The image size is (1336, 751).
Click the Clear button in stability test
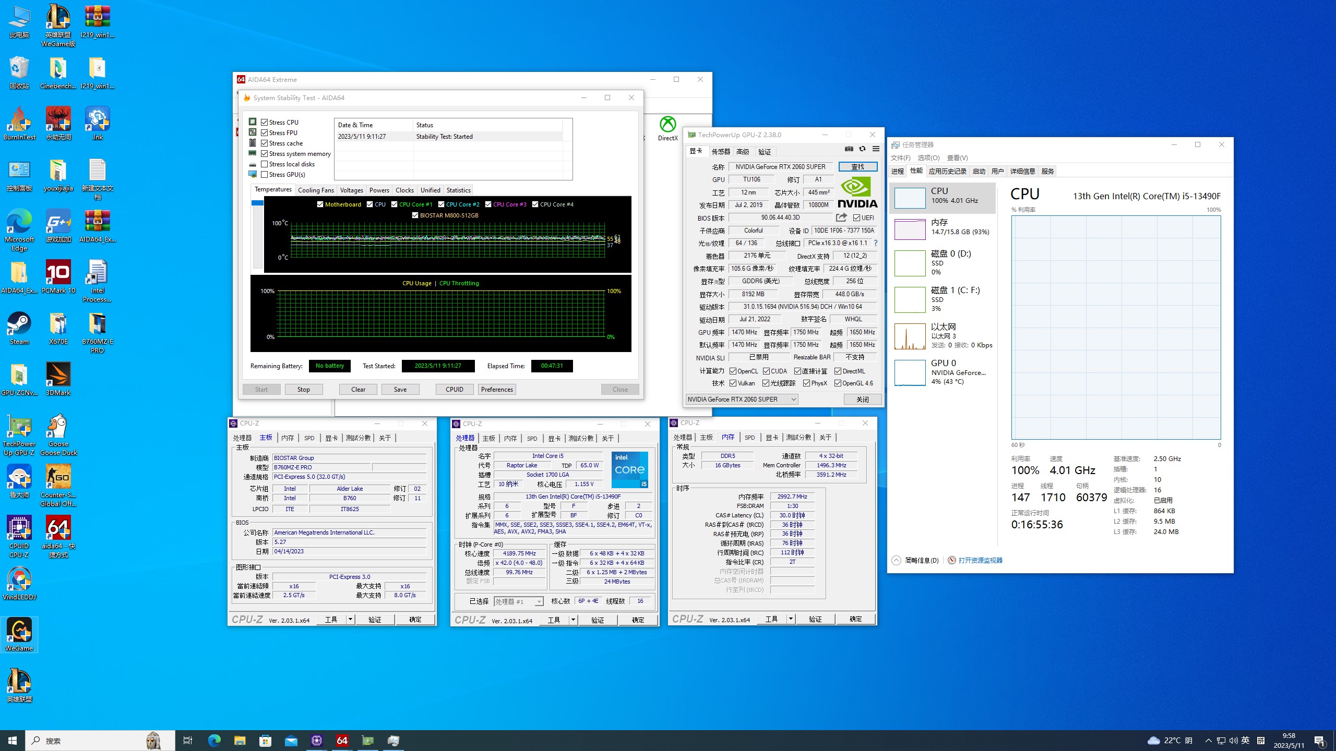(x=358, y=390)
